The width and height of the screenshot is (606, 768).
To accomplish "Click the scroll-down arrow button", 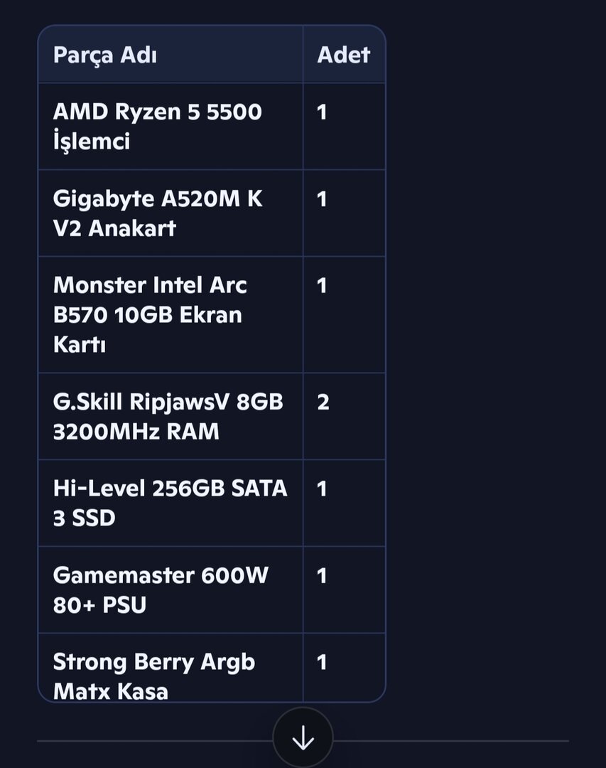I will click(x=303, y=738).
